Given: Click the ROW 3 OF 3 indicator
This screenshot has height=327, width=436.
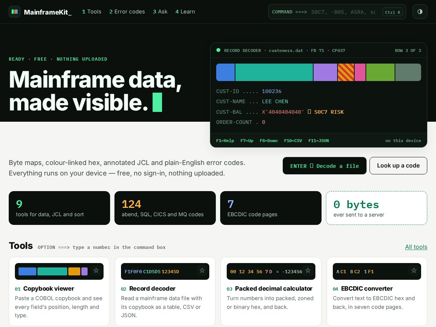Looking at the screenshot, I should click(408, 51).
